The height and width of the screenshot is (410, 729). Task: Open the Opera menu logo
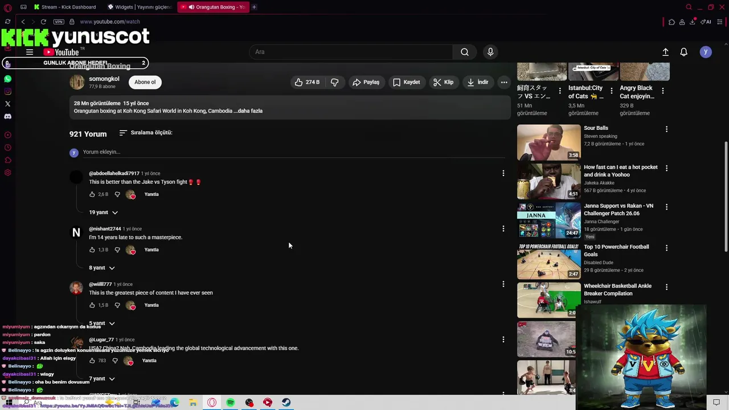(x=8, y=7)
